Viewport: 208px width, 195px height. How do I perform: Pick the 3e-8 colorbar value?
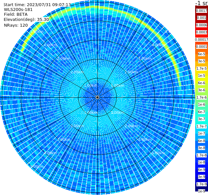click(202, 148)
